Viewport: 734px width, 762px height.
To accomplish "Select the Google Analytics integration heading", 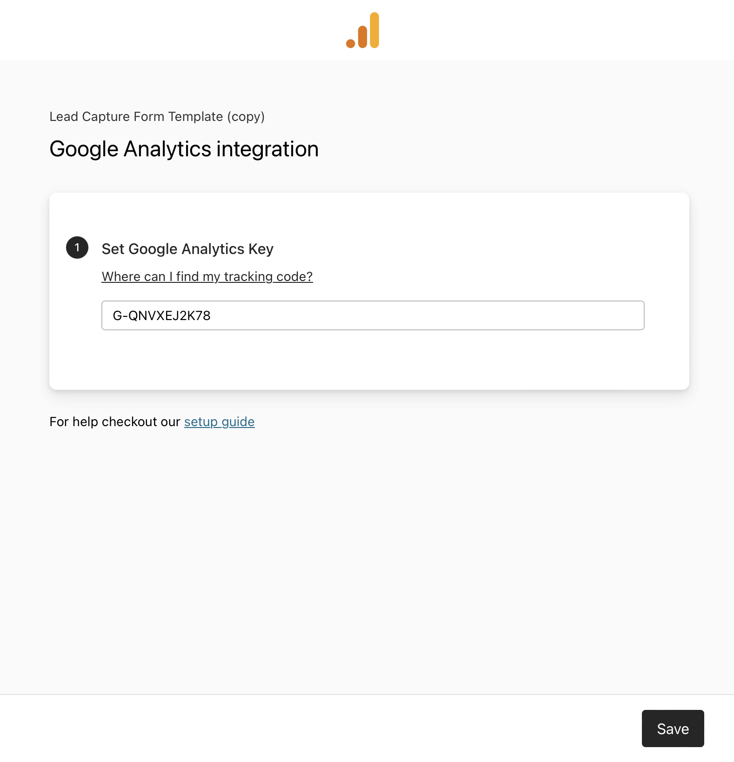I will (184, 149).
